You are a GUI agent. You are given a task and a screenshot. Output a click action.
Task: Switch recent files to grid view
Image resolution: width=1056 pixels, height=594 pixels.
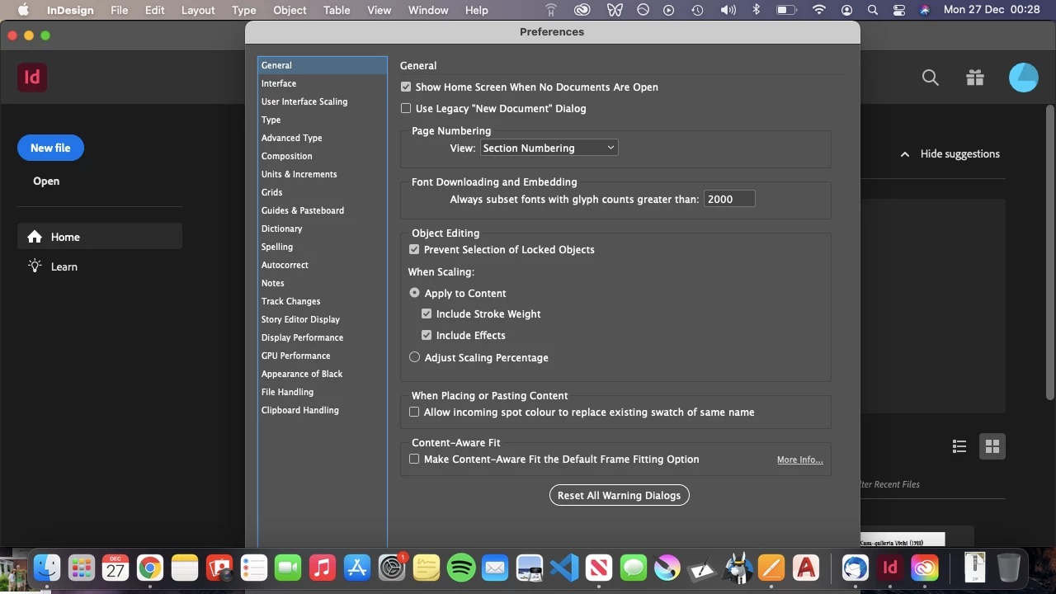coord(992,446)
